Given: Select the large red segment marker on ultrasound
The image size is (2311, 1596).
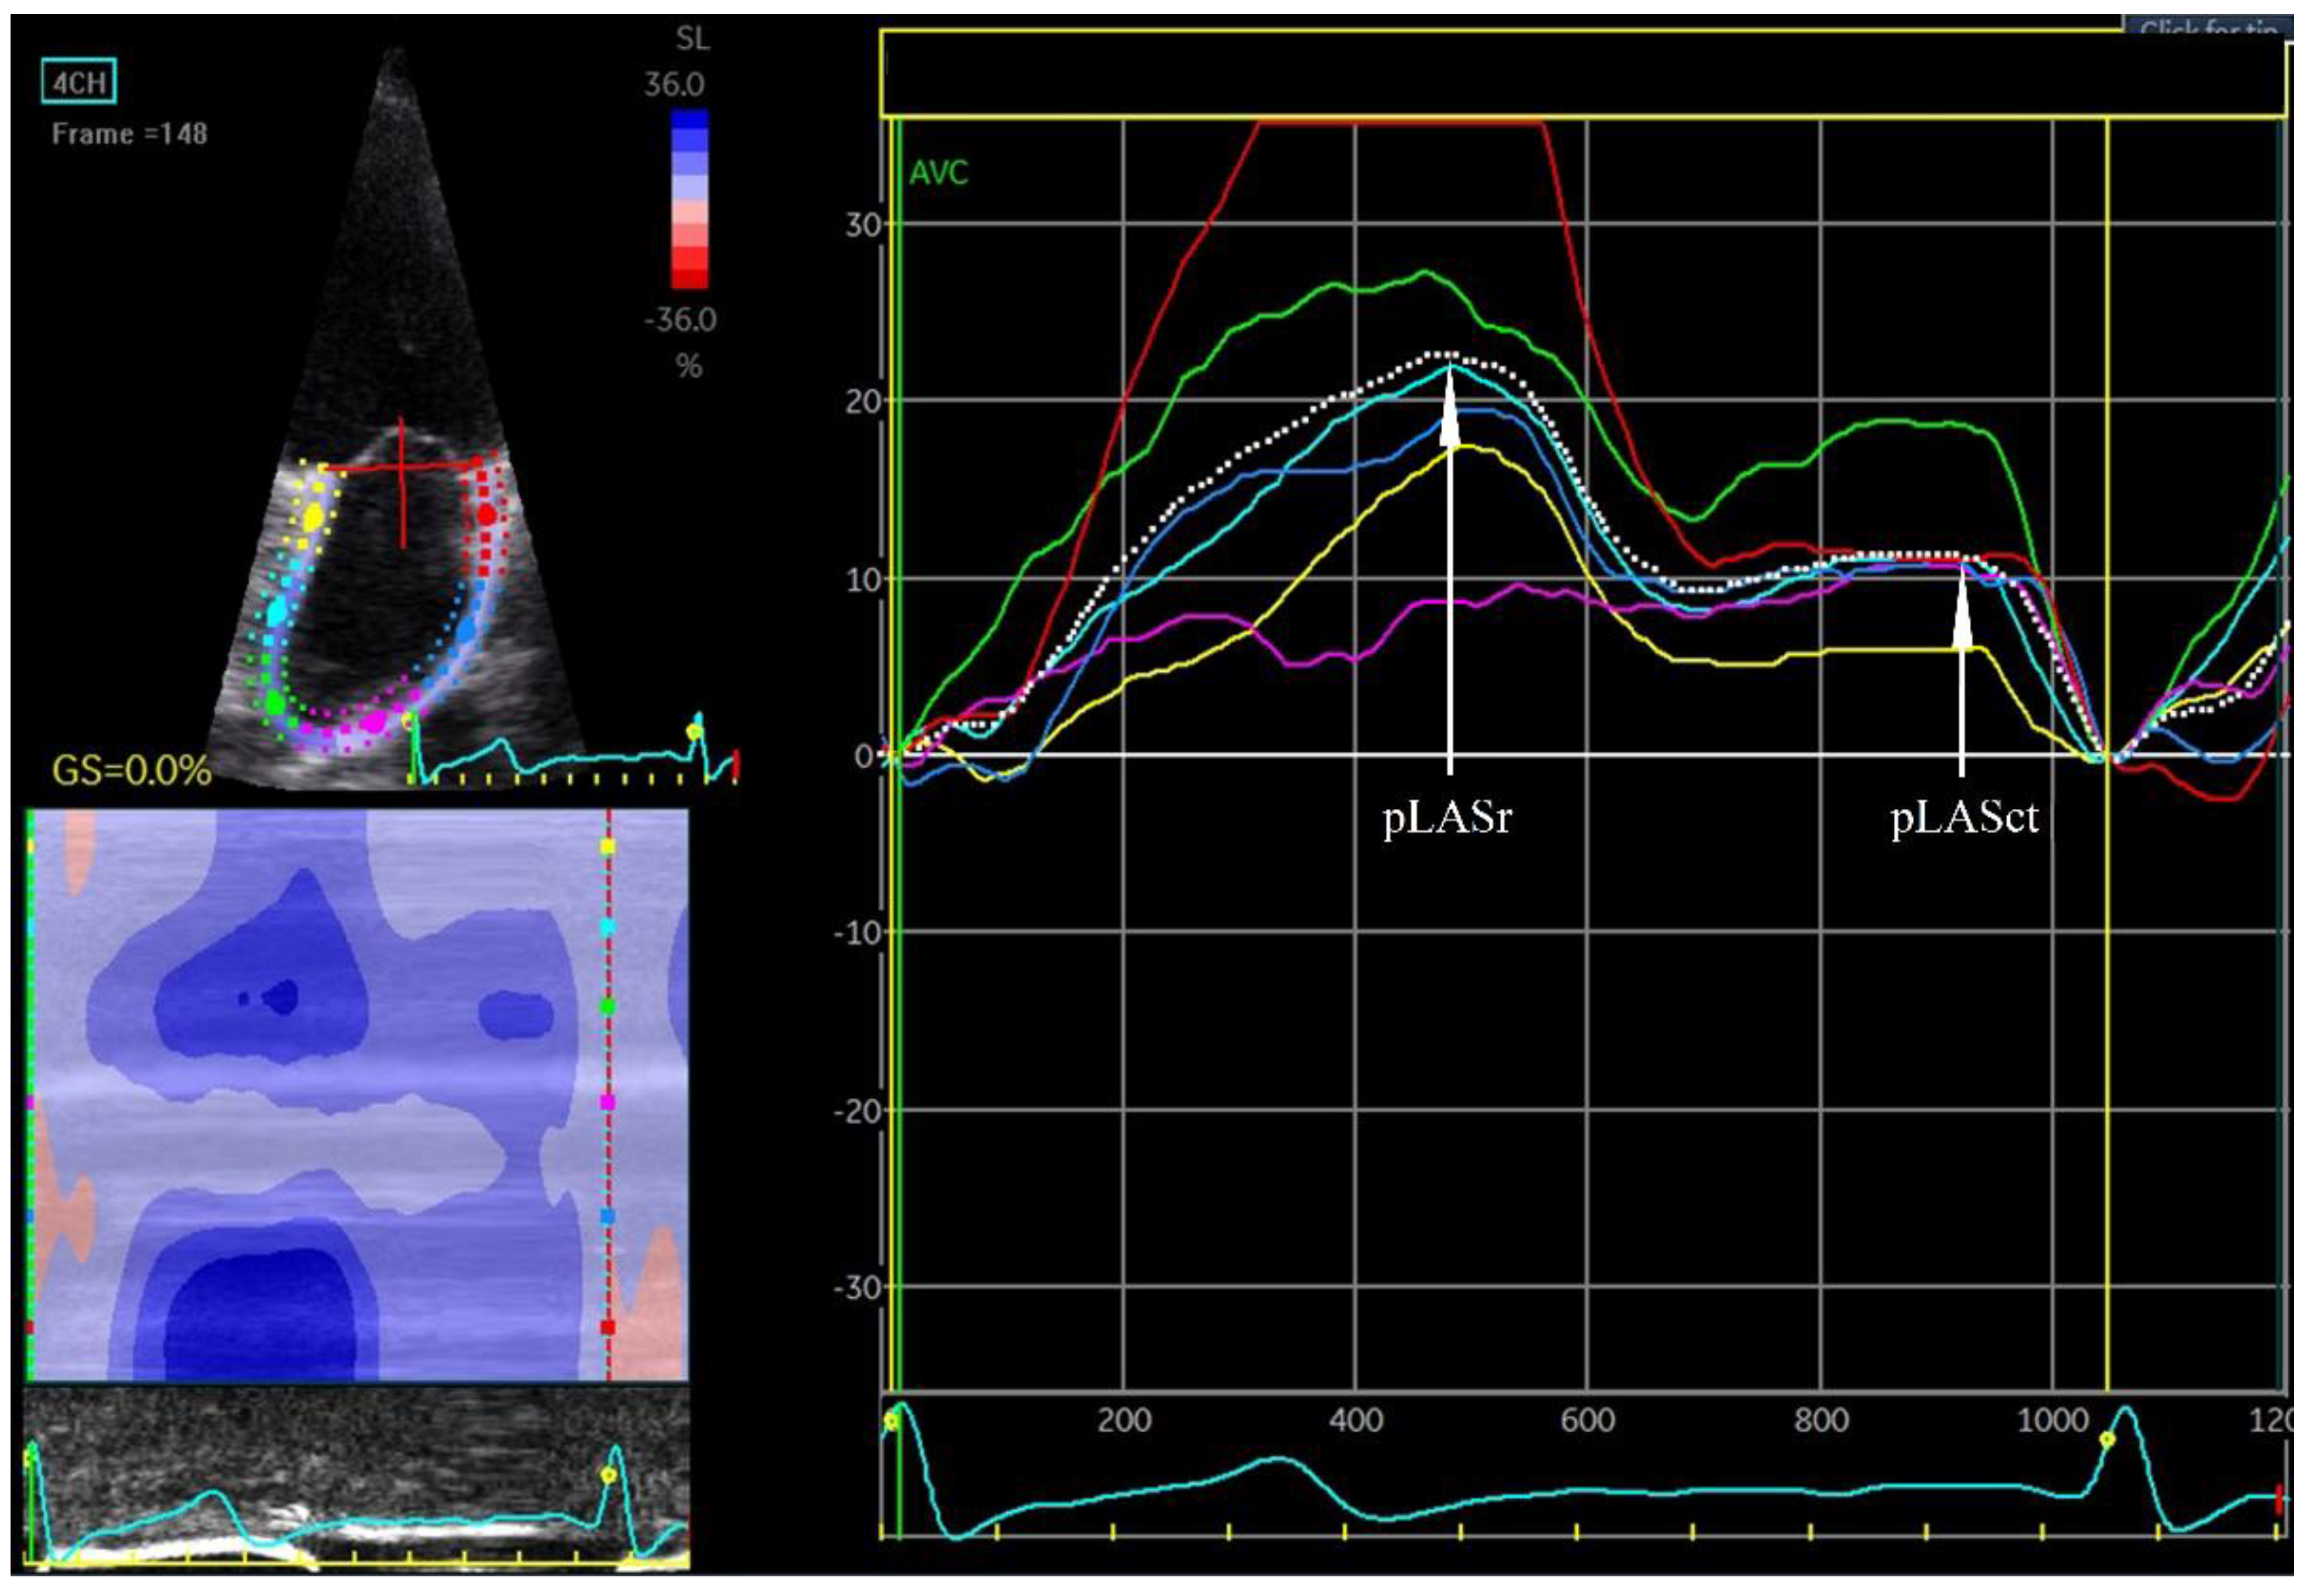Looking at the screenshot, I should [x=487, y=515].
